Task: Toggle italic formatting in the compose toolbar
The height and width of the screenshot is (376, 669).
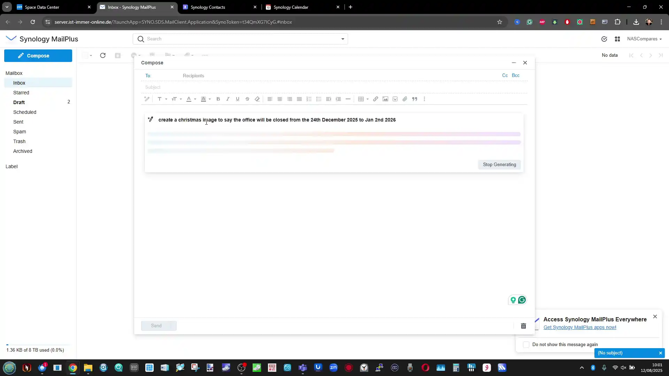Action: point(228,99)
